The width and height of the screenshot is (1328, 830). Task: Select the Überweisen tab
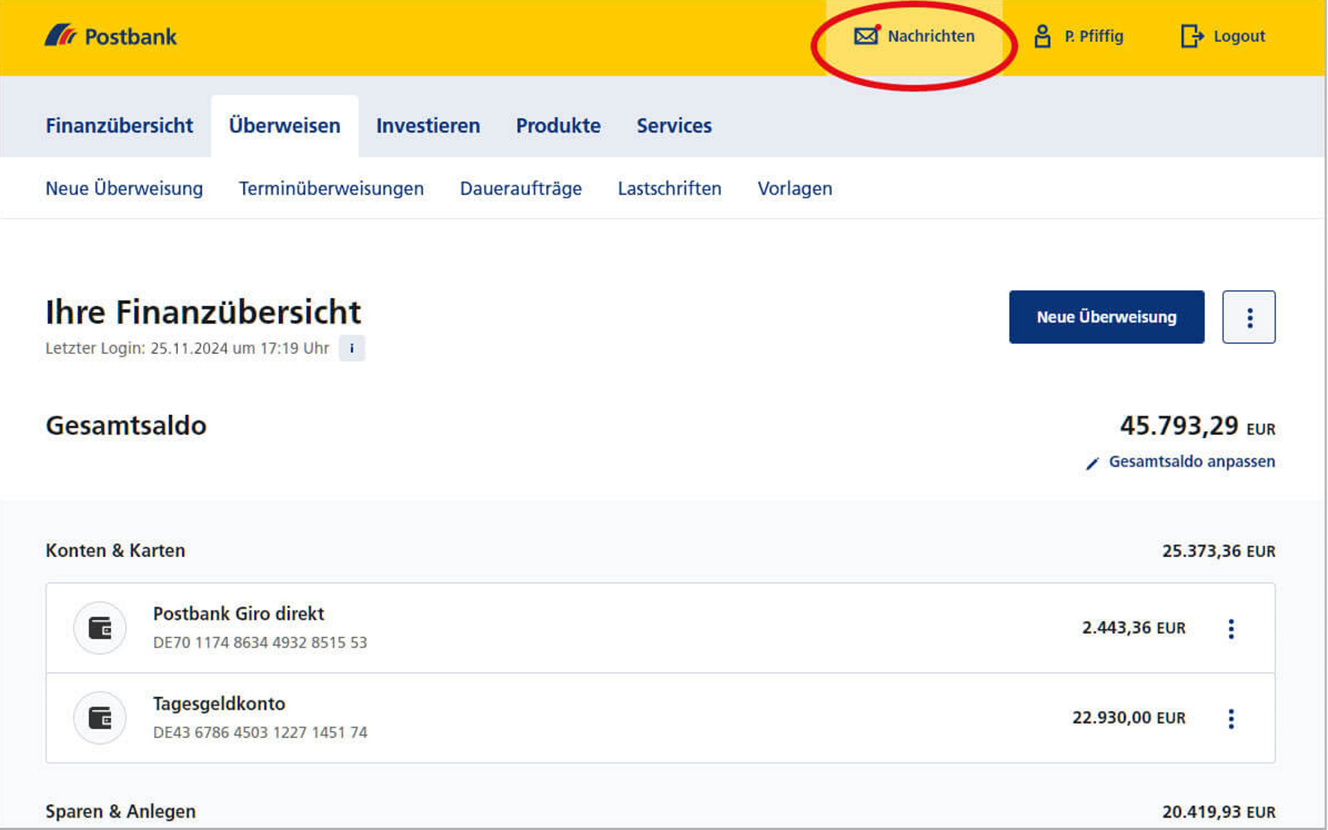tap(284, 125)
